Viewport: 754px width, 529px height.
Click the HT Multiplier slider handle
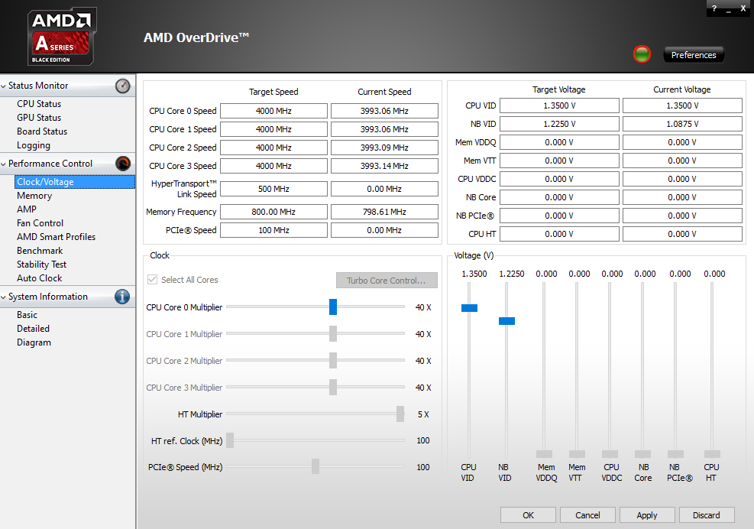point(400,414)
